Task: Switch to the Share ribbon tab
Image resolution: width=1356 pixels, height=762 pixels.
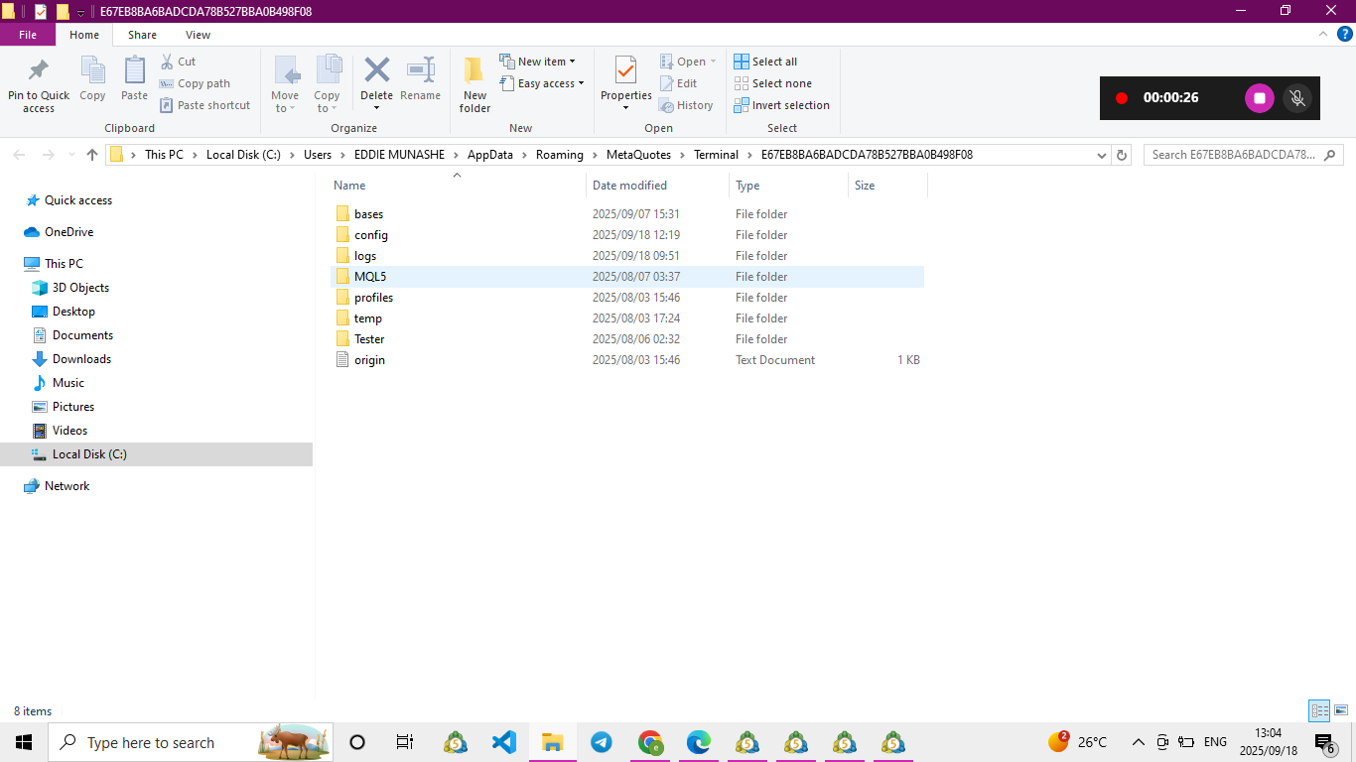Action: (142, 35)
